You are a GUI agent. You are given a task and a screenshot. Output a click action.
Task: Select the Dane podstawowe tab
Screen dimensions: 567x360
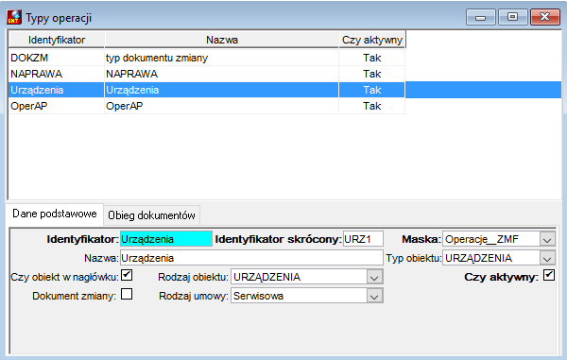[x=55, y=214]
